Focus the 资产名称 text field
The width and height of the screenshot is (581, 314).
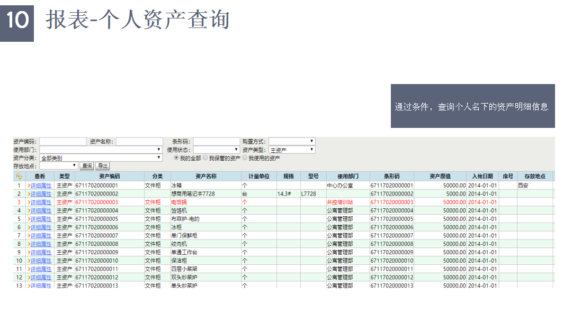tap(139, 142)
